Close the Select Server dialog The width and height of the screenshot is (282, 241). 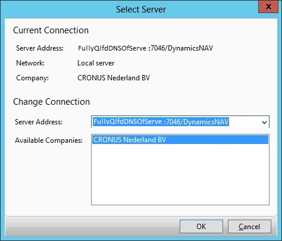268,7
